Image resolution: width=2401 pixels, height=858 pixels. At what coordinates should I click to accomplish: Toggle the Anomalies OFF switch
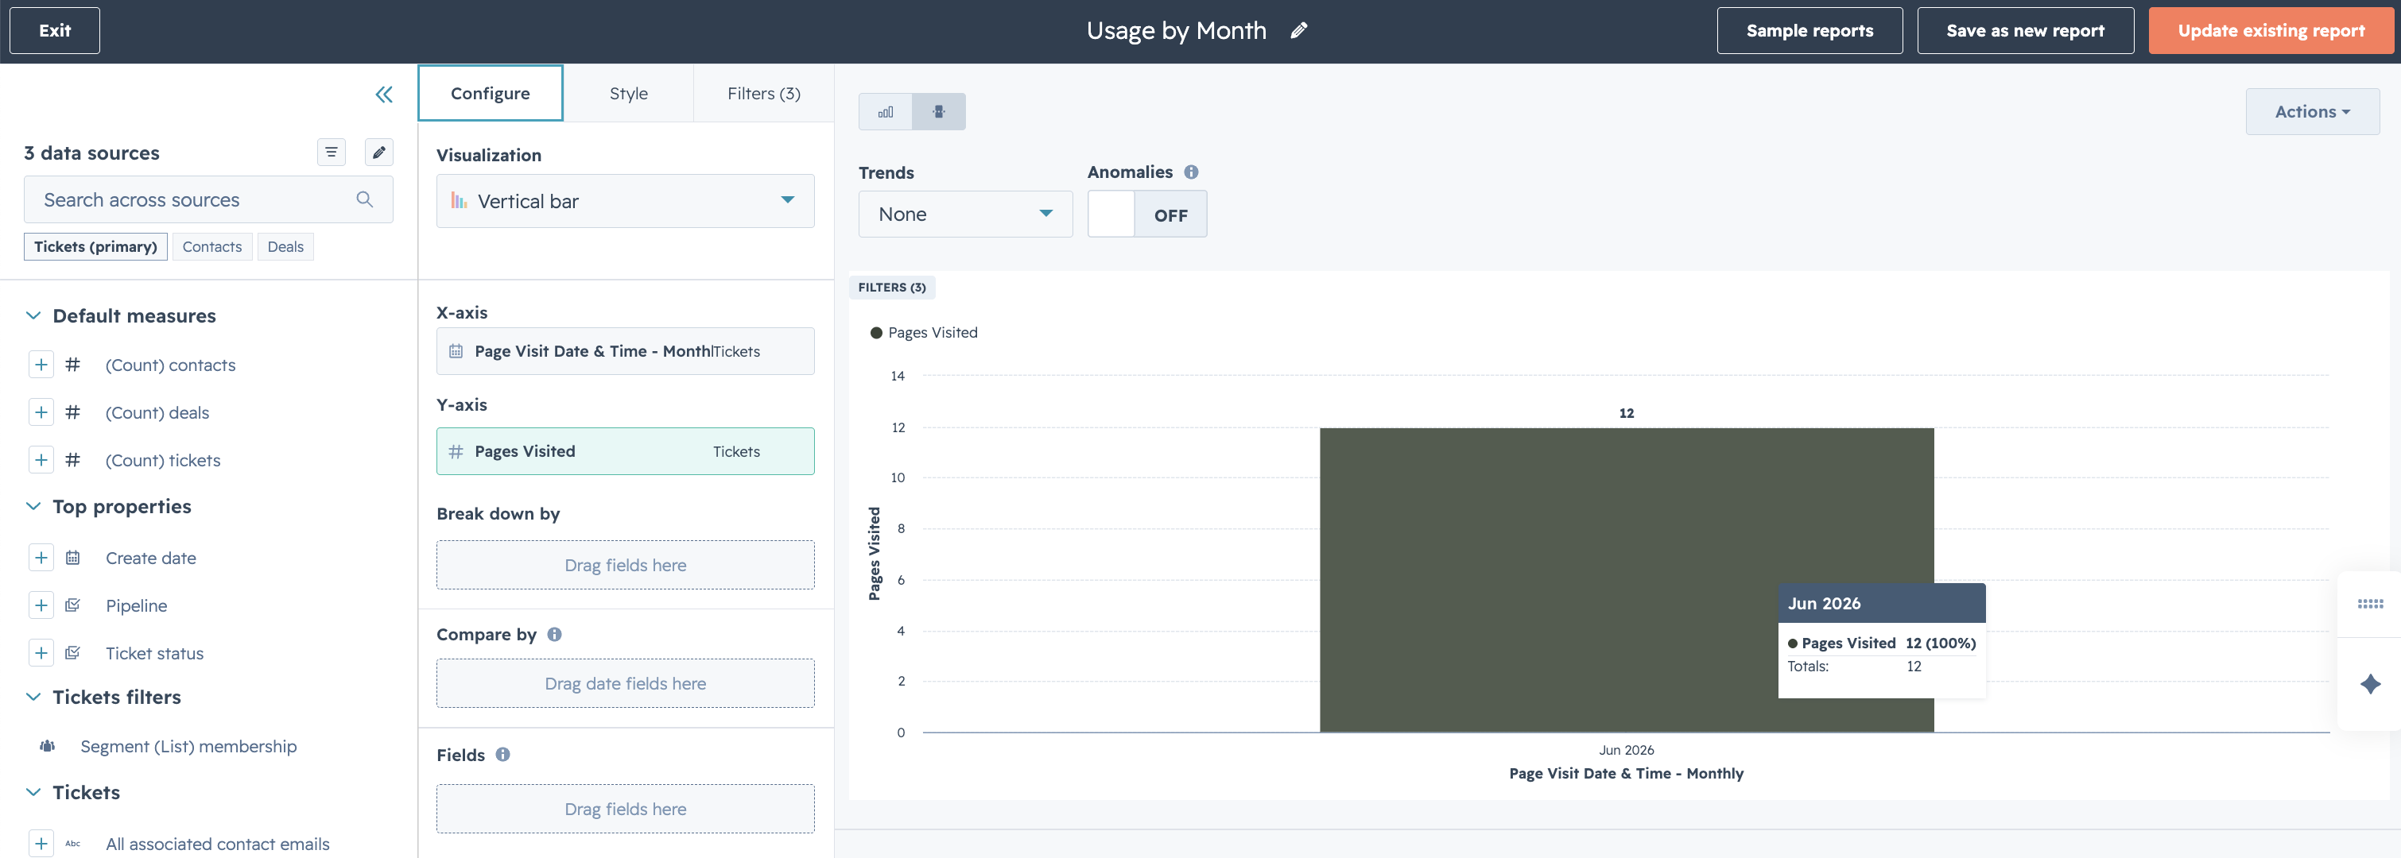(x=1146, y=214)
